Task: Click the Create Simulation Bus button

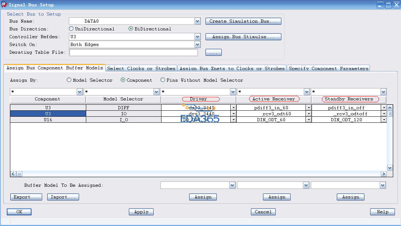Action: (243, 21)
